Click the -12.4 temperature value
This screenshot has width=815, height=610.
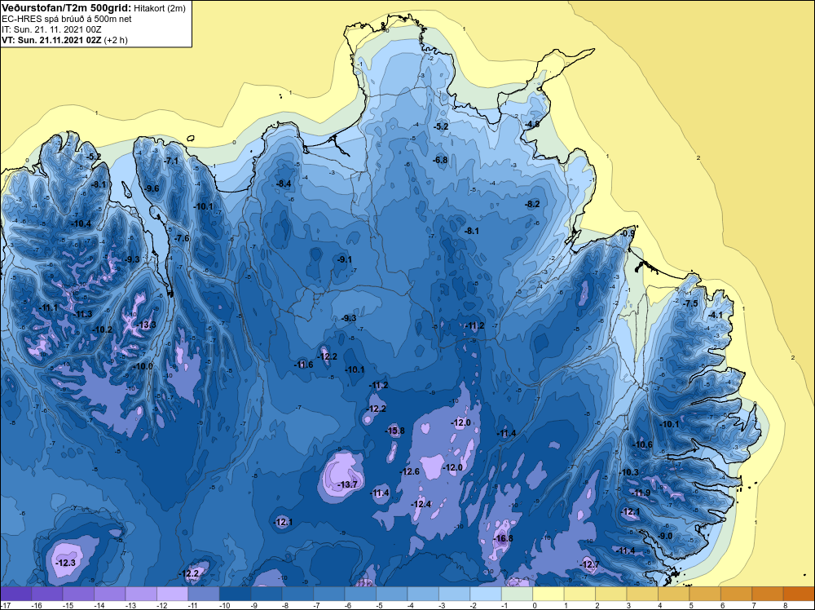[x=421, y=504]
